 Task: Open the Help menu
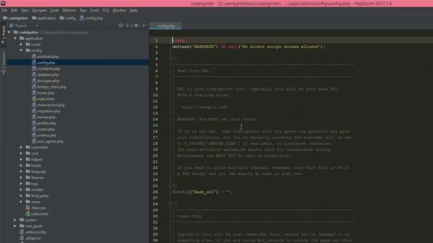[134, 10]
